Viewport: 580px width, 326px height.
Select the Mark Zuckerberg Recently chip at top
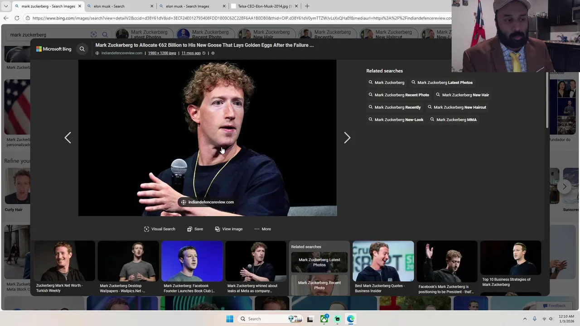point(328,34)
